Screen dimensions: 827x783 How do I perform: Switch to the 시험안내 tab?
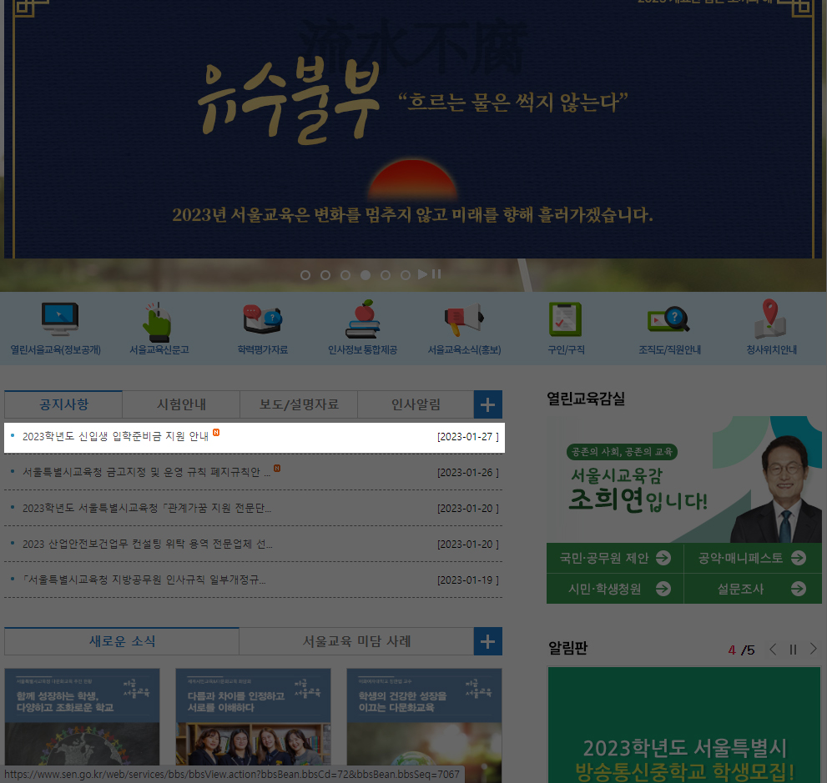pyautogui.click(x=180, y=404)
